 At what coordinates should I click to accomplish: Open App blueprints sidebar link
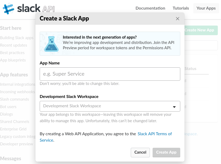click(13, 60)
